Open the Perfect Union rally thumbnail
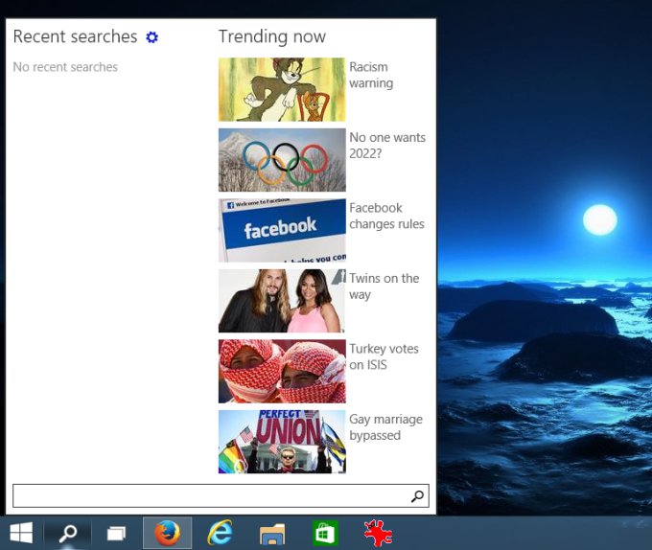652x550 pixels. (x=282, y=442)
